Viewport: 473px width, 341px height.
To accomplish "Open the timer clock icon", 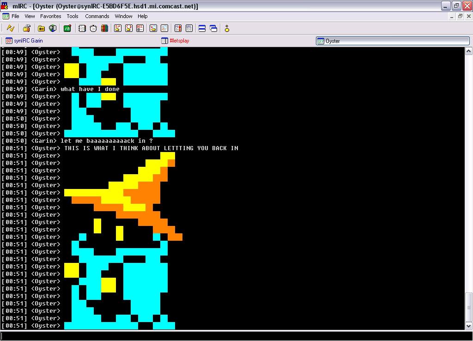I will (x=93, y=28).
